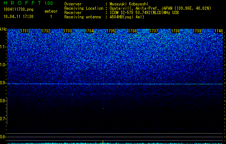226x144 pixels.
Task: Click the 0.7 kHz axis label
Action: click(3, 119)
